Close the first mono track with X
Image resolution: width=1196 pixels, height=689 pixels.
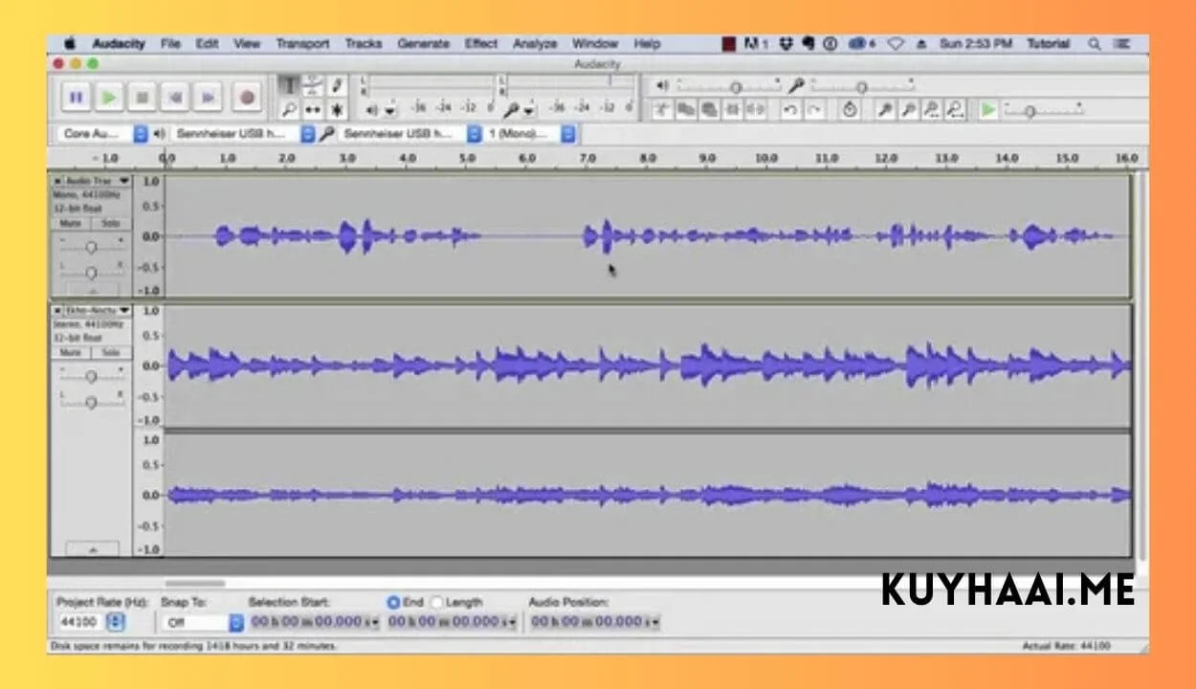coord(57,181)
